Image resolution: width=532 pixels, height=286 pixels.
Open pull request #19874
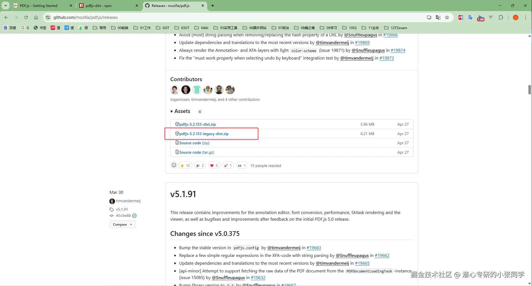coord(398,50)
